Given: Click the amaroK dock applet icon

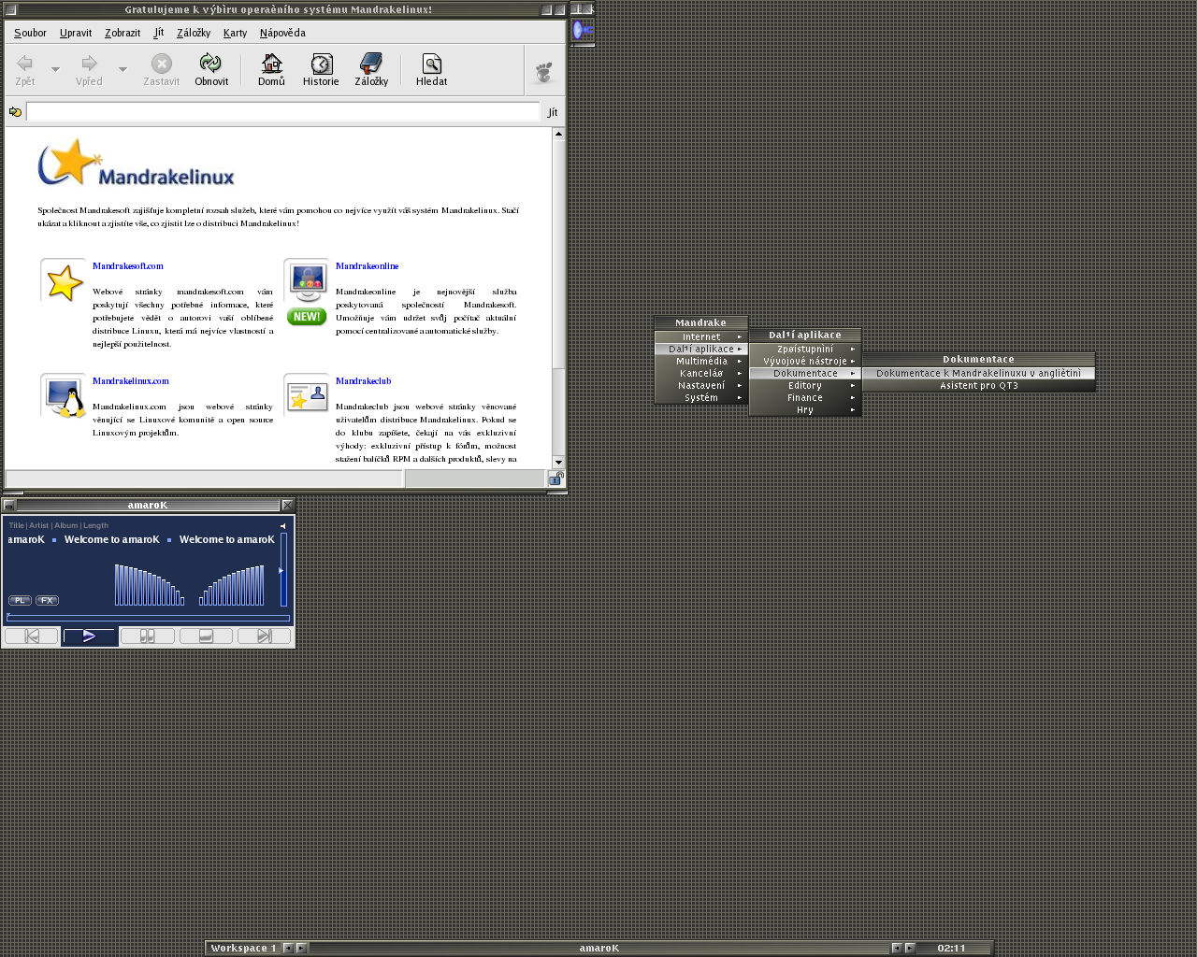Looking at the screenshot, I should pos(583,30).
